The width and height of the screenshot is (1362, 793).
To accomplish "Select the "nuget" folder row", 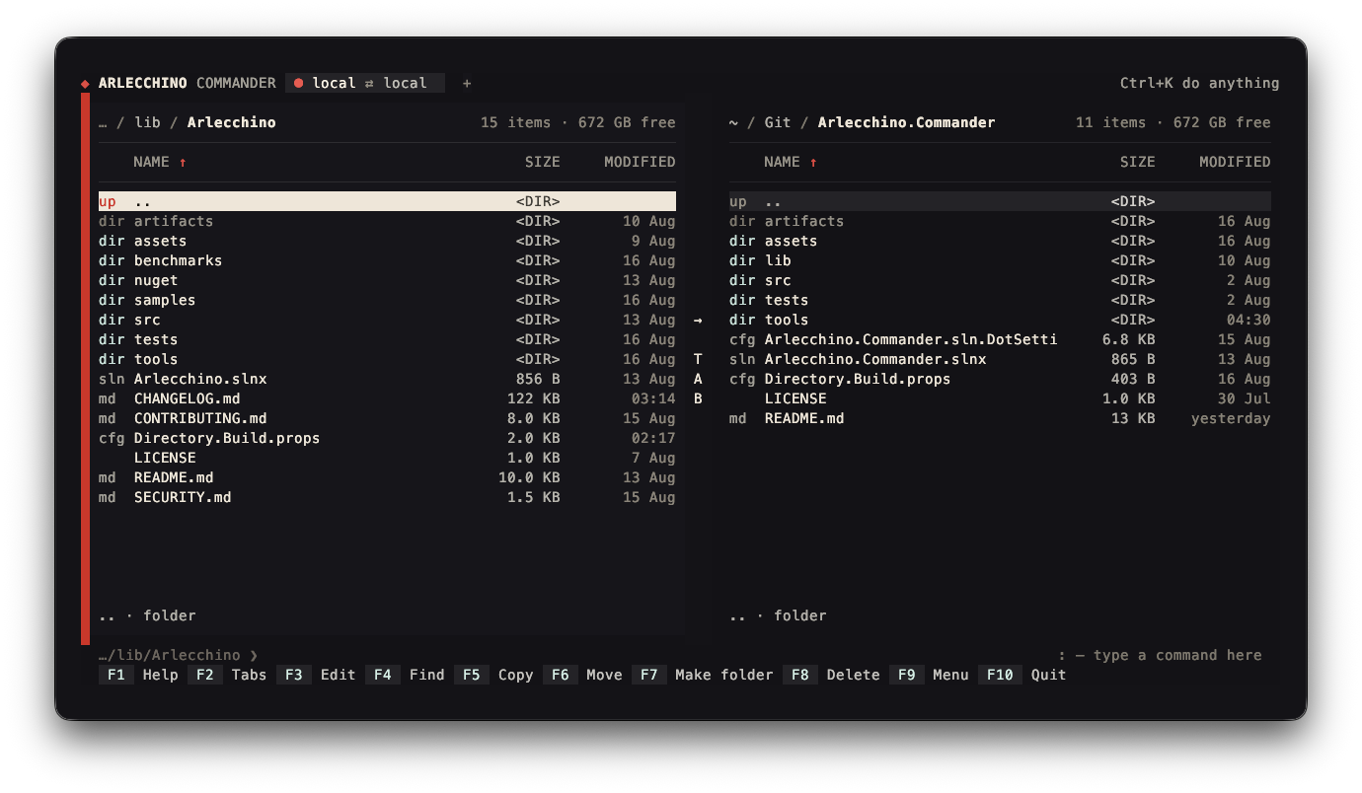I will click(387, 280).
